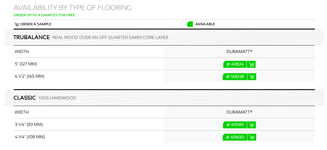
Task: Open product number #49599
Action: (x=235, y=125)
